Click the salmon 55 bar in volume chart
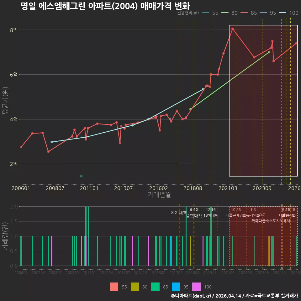This screenshot has height=301, width=301. point(82,251)
